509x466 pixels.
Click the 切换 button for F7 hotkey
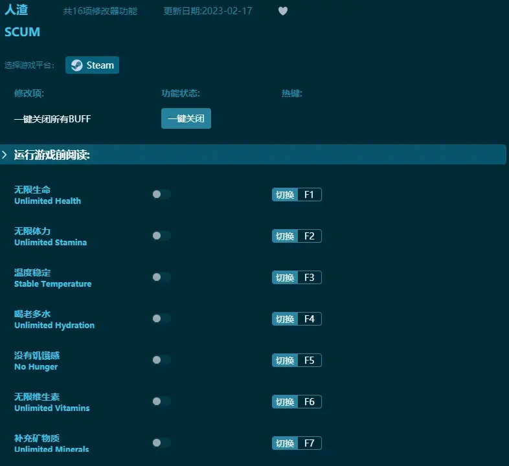[x=285, y=443]
